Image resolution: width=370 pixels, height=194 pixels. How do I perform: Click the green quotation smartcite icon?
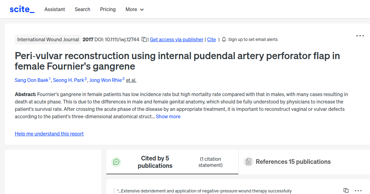pyautogui.click(x=116, y=162)
